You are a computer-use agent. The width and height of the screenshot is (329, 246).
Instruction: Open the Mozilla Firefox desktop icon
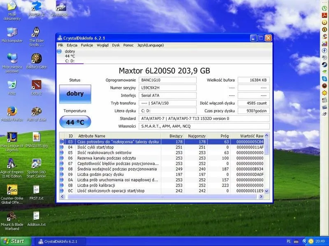click(x=12, y=114)
